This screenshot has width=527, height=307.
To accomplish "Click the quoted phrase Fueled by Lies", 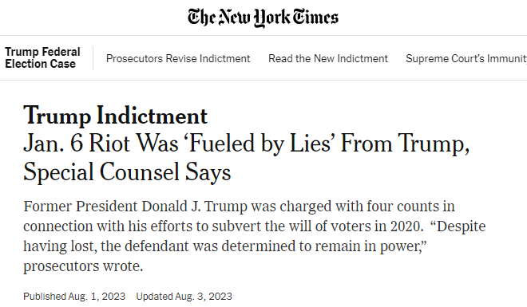I will [257, 144].
